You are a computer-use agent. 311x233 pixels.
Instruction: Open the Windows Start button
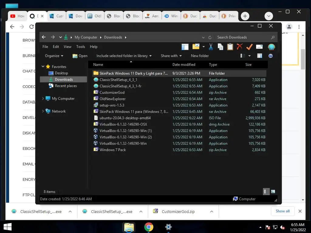pos(8,227)
